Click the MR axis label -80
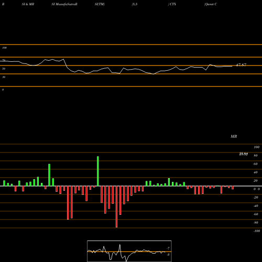262x262 pixels. click(x=256, y=223)
